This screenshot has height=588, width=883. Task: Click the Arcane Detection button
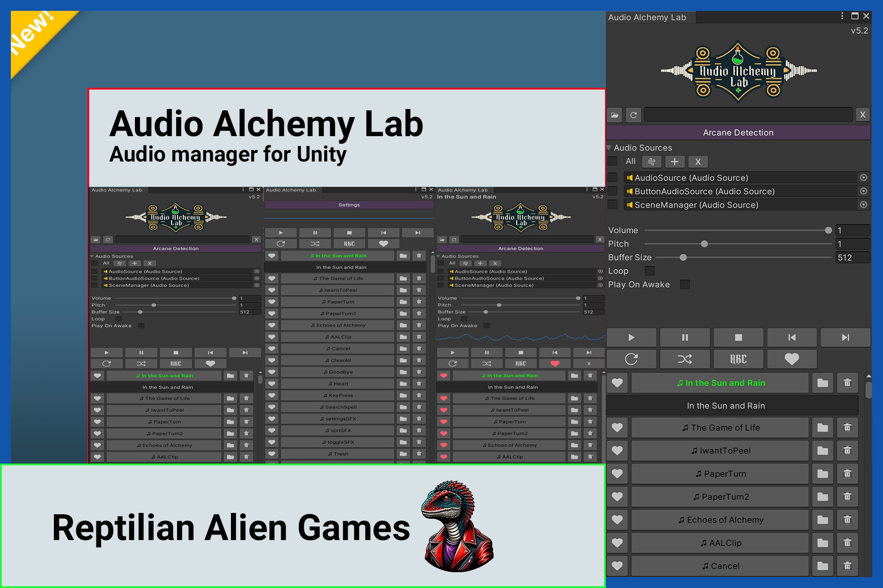738,132
